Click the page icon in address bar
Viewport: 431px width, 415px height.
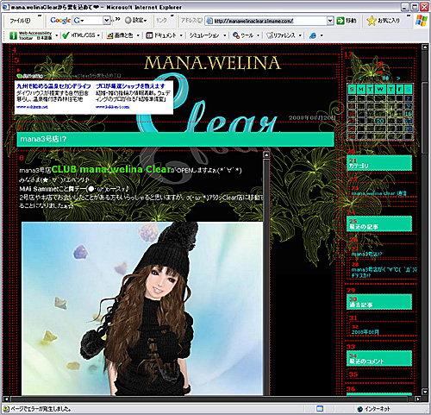(209, 21)
